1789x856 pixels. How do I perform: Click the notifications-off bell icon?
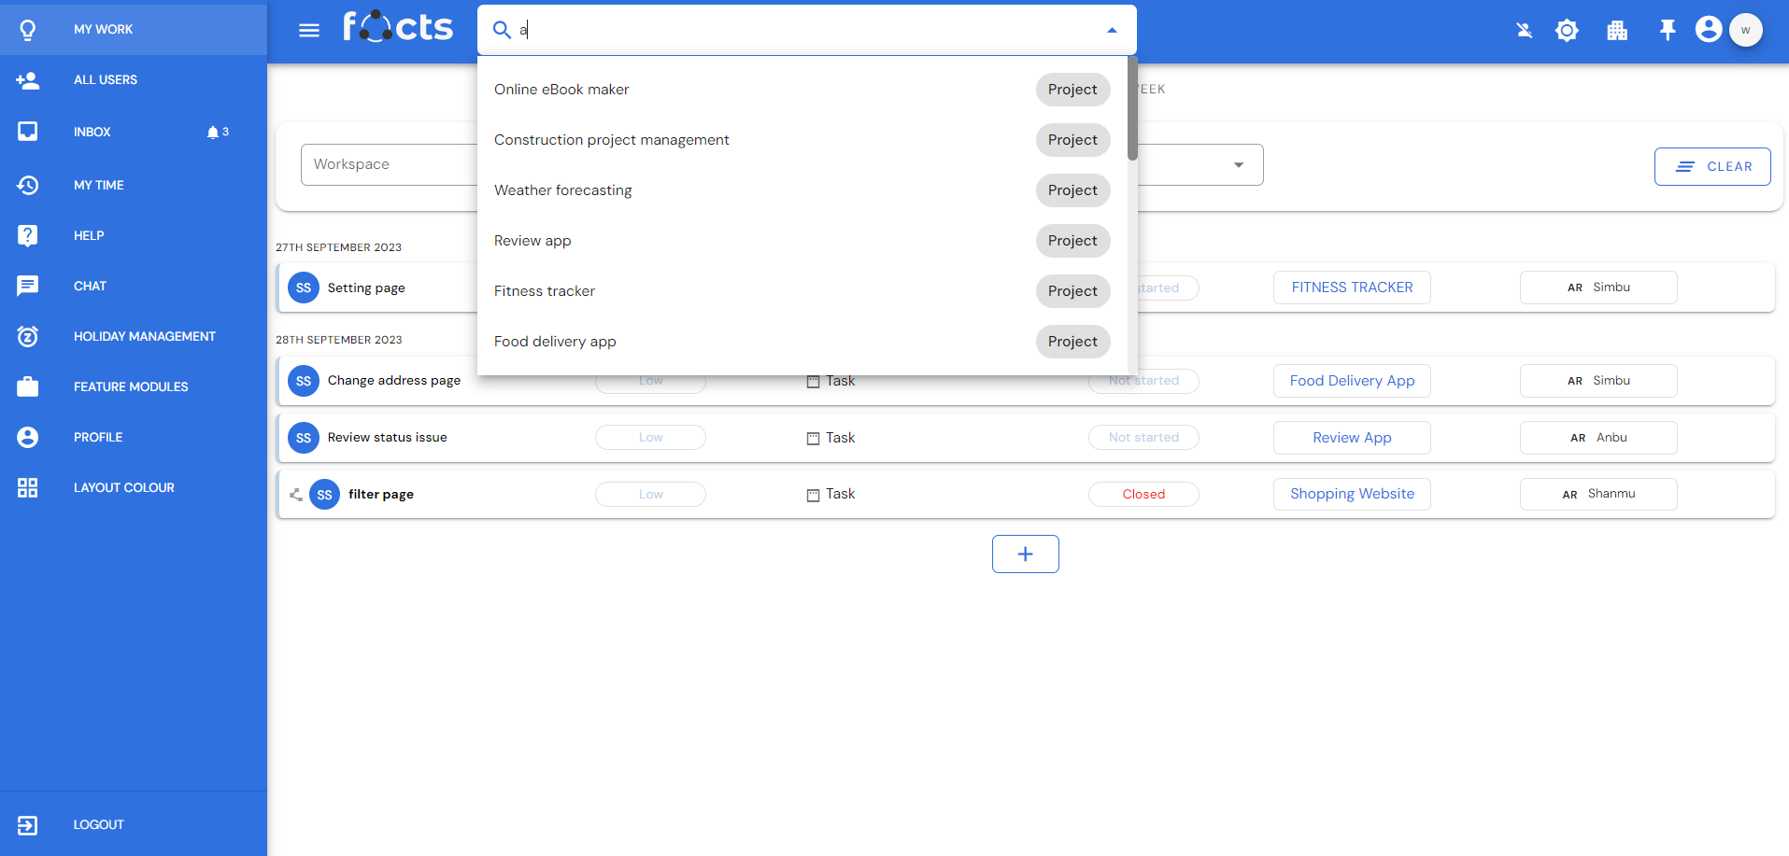(1525, 31)
